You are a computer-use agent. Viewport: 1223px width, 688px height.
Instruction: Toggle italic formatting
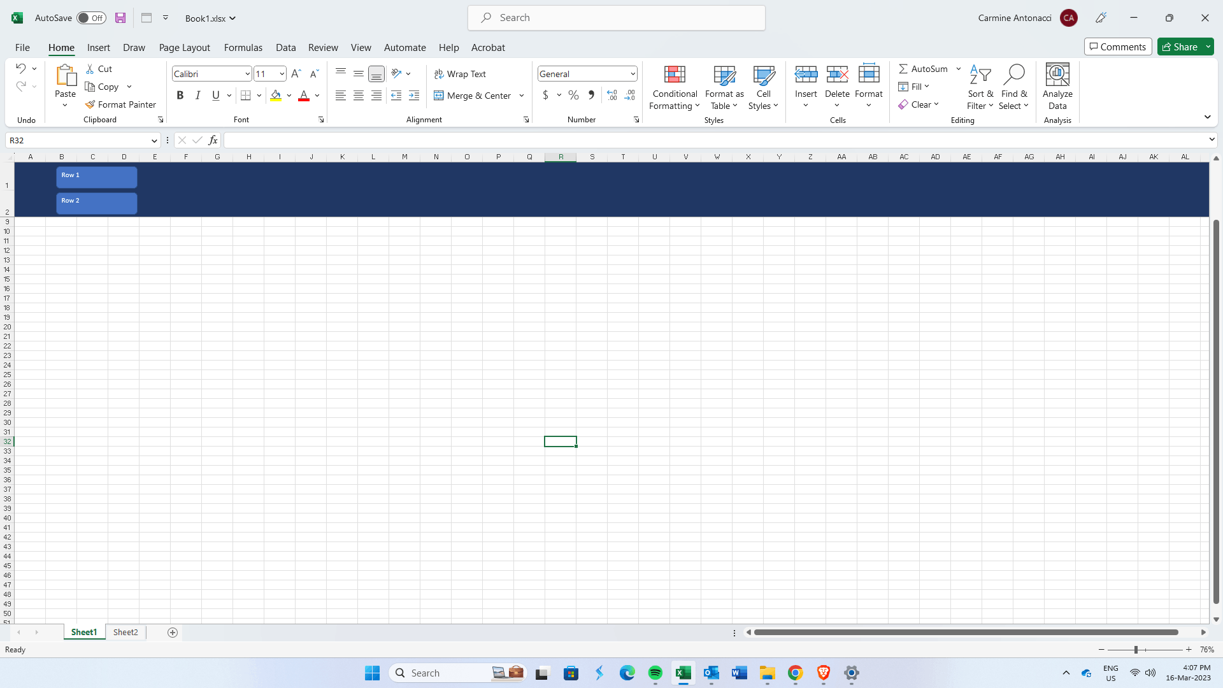pyautogui.click(x=197, y=95)
